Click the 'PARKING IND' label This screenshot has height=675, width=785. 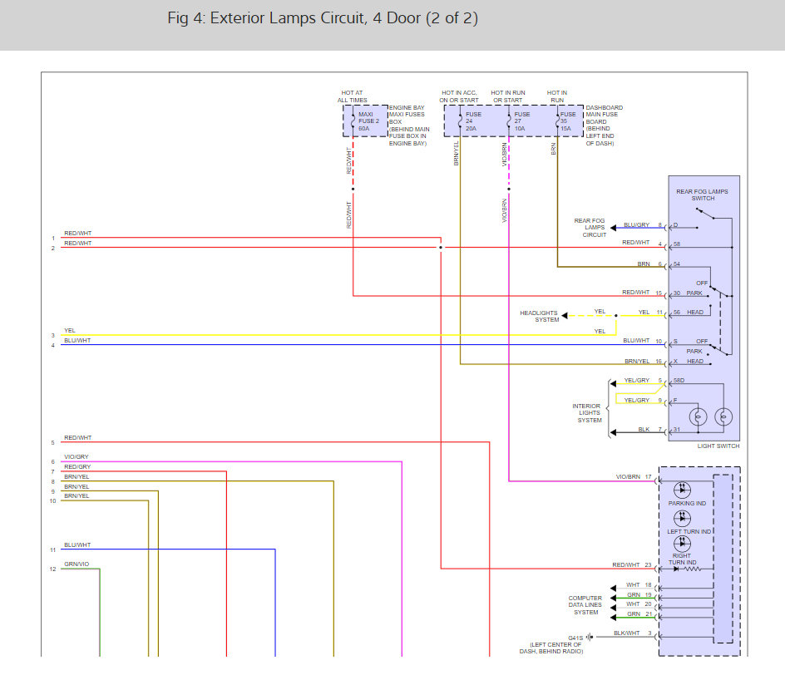click(x=687, y=504)
